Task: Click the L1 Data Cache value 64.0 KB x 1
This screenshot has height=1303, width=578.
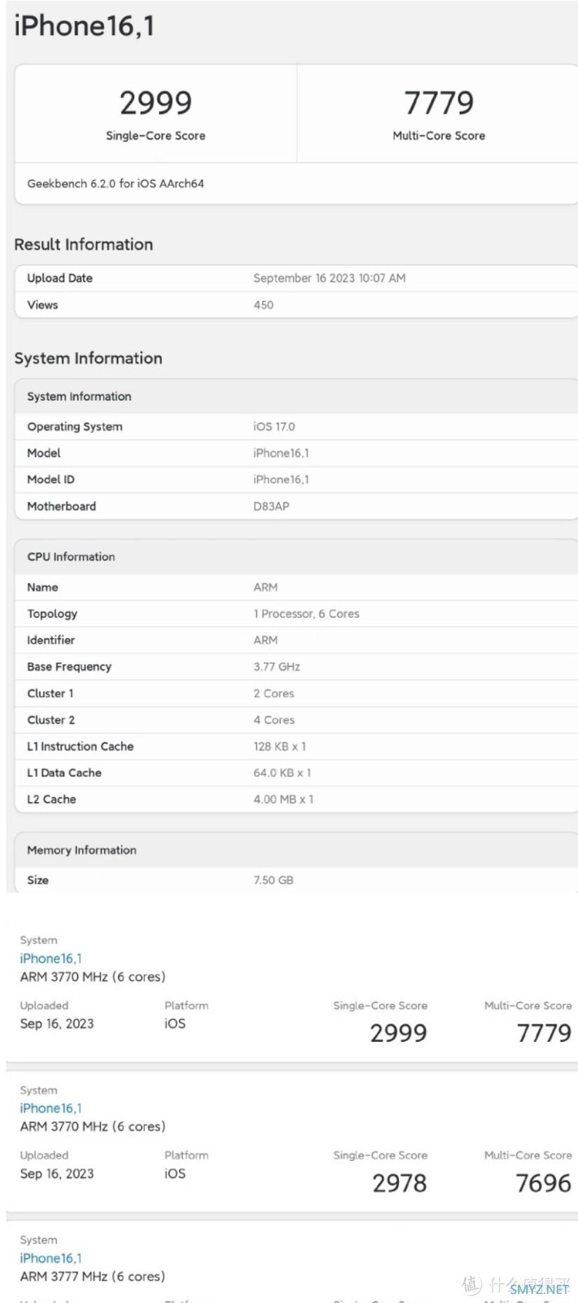Action: click(x=282, y=773)
